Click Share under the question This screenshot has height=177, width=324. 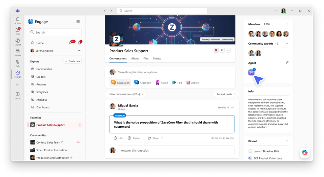(153, 138)
